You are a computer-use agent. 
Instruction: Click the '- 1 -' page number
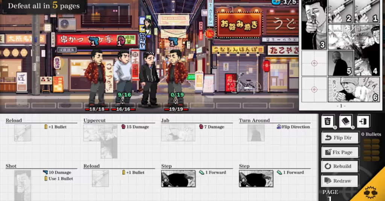pos(341,106)
